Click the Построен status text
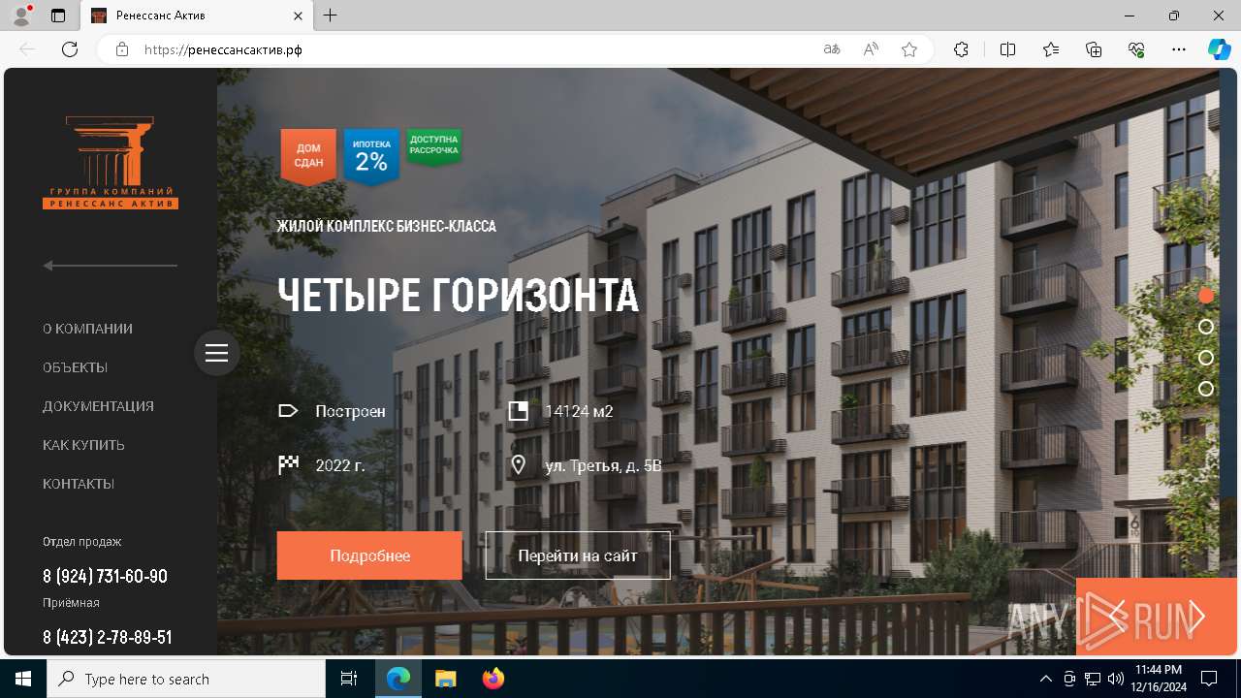 point(350,411)
